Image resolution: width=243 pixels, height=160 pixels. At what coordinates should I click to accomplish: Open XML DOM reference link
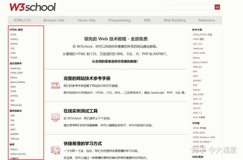coord(198,94)
